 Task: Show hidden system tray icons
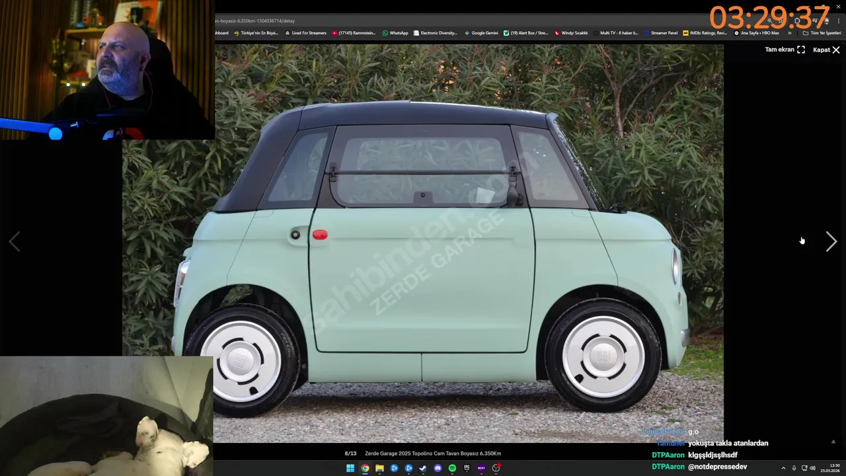pyautogui.click(x=783, y=468)
